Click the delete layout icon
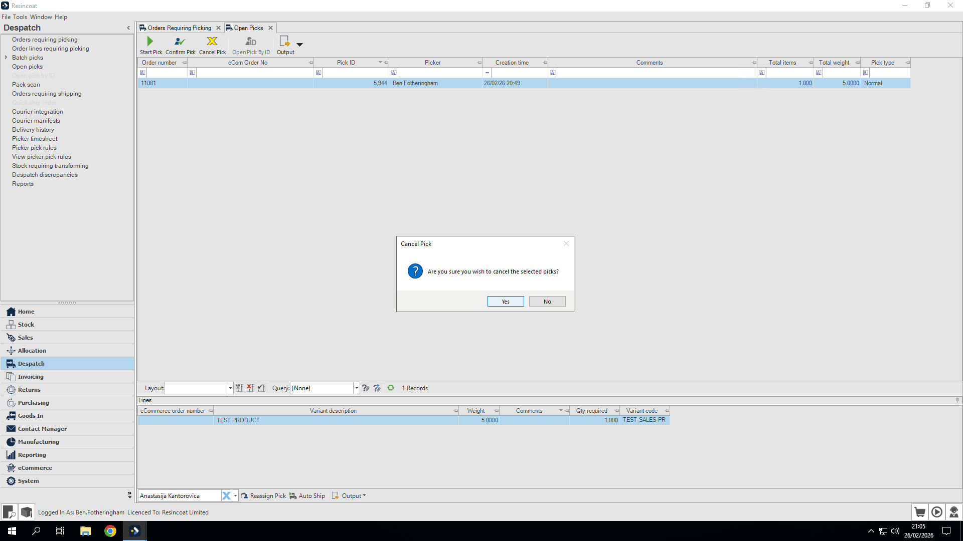The height and width of the screenshot is (541, 963). coord(250,388)
